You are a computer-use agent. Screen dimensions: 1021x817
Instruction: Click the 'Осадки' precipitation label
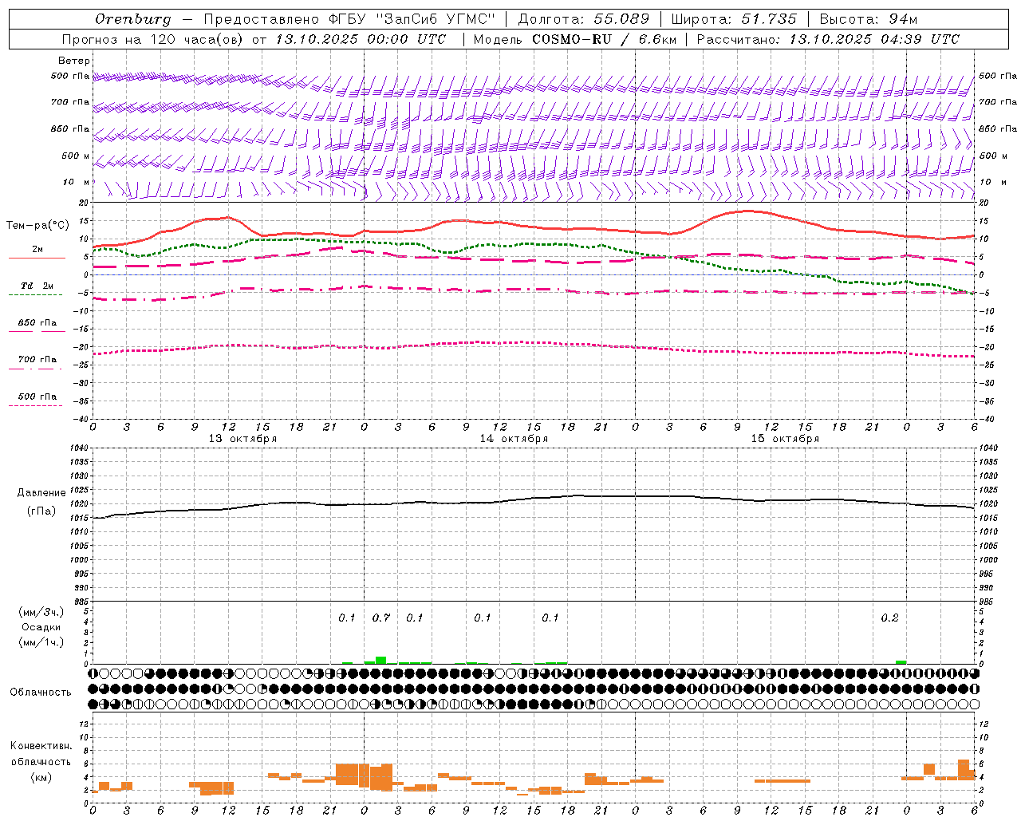41,627
